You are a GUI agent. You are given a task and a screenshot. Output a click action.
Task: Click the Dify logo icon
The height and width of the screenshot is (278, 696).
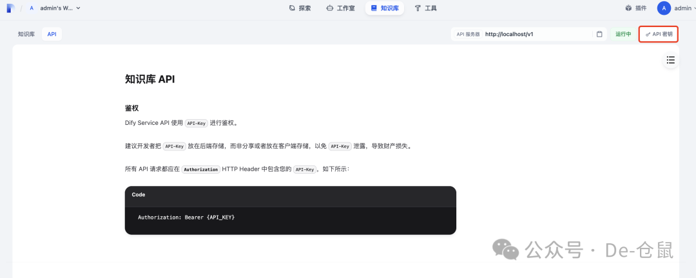point(11,8)
